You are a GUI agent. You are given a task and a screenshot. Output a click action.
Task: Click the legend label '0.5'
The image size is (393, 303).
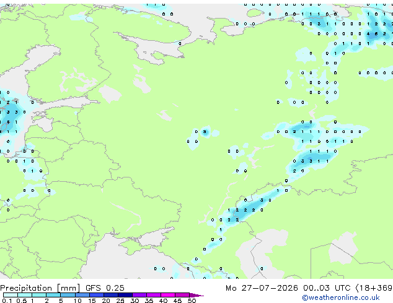pyautogui.click(x=22, y=301)
